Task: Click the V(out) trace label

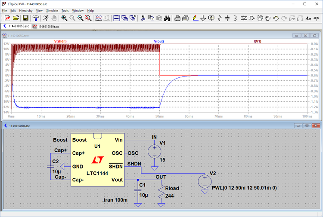Action: tap(160, 42)
